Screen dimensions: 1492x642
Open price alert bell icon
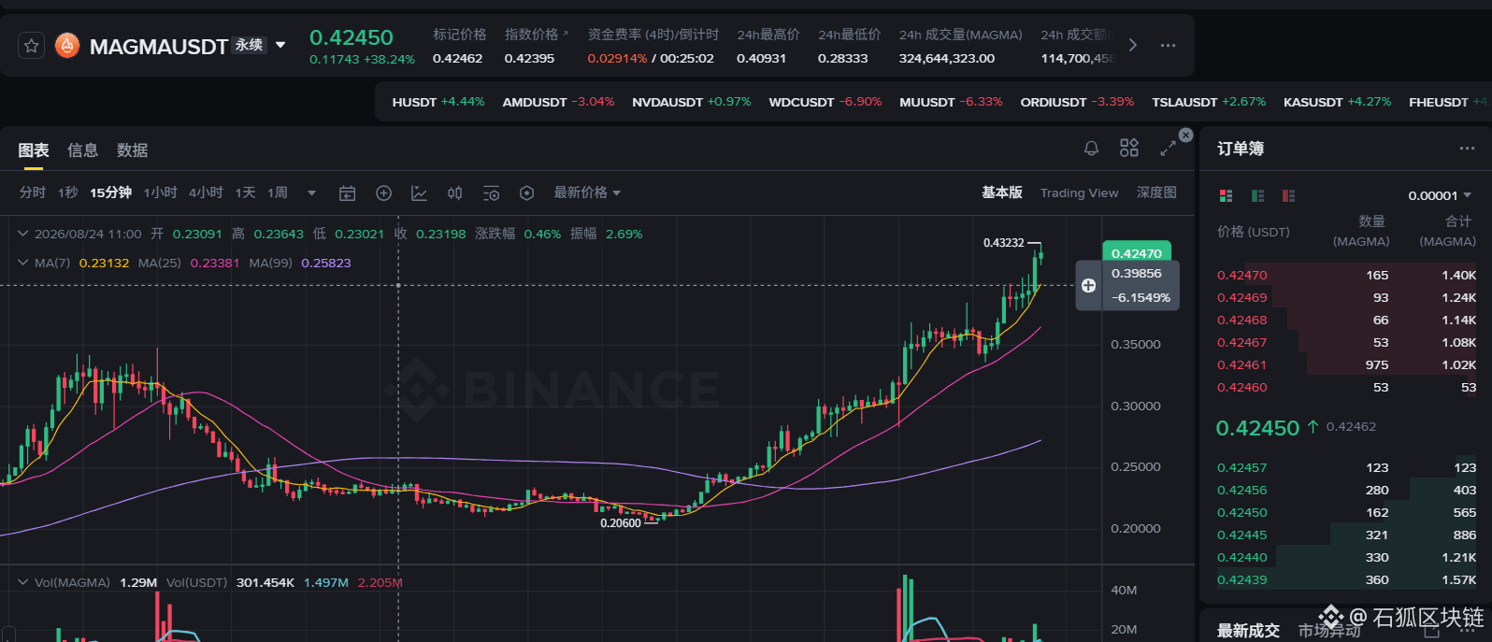(1091, 149)
